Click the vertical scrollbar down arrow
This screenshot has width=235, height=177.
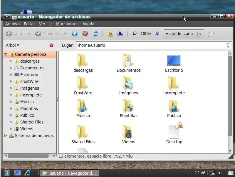pos(230,151)
